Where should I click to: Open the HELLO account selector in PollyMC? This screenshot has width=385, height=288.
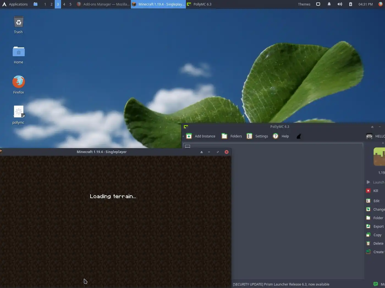376,136
